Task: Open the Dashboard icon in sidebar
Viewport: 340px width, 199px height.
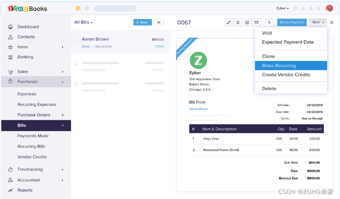Action: point(10,27)
